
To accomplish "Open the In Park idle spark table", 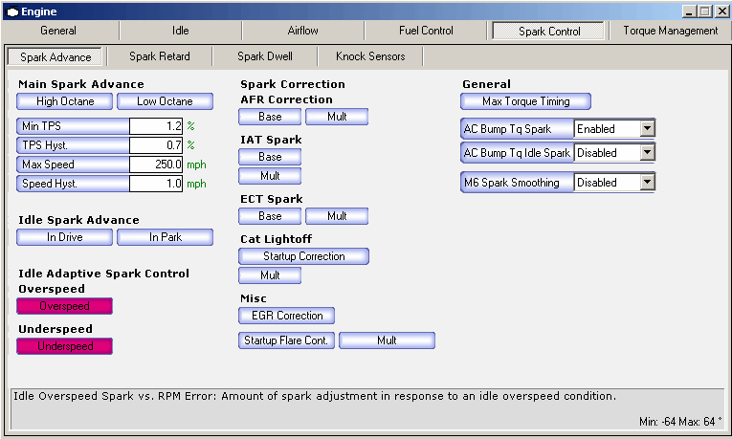I will point(165,237).
